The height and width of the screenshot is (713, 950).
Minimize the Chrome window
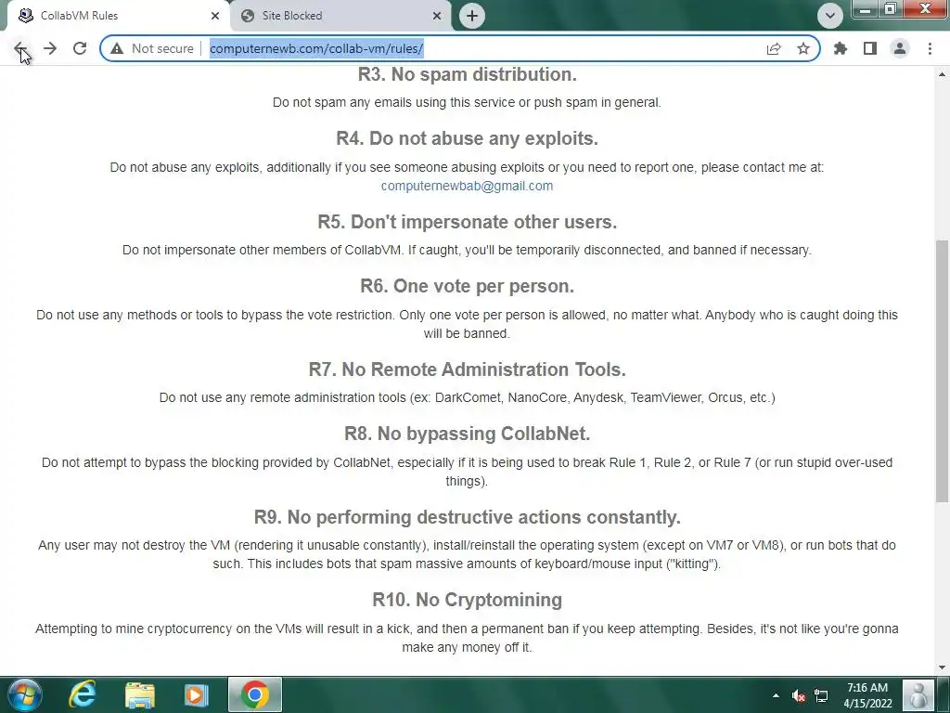(x=866, y=9)
